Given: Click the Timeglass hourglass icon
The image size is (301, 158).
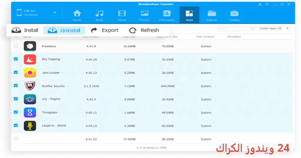Looking at the screenshot, I should tap(30, 112).
